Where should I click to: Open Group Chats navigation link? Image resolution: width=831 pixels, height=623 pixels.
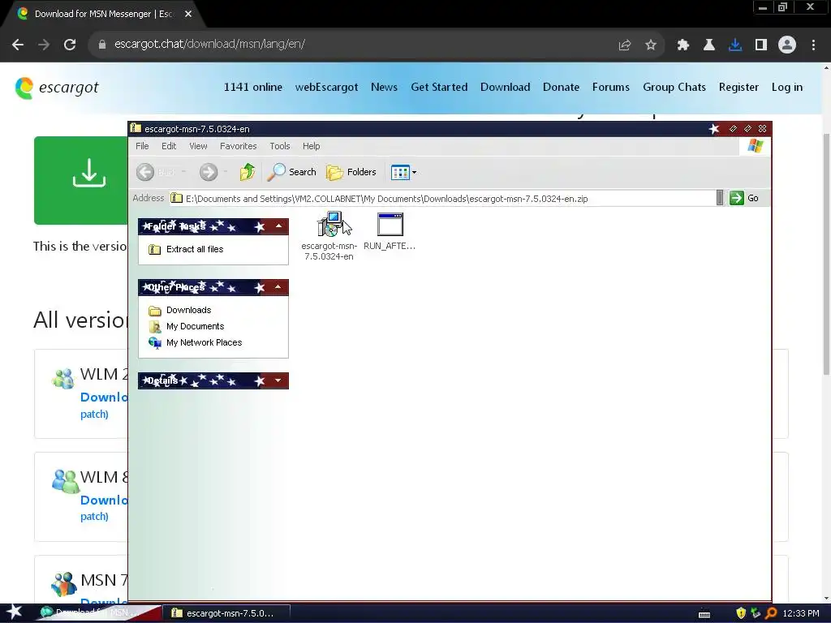pyautogui.click(x=674, y=87)
